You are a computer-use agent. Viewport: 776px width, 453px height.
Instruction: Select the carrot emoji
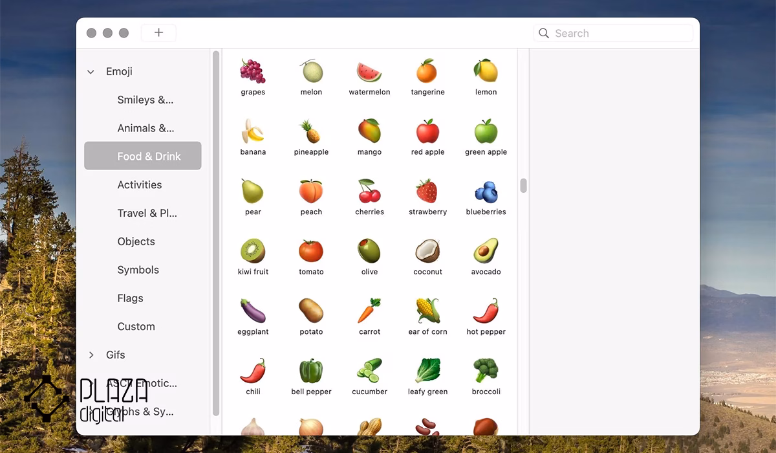tap(369, 311)
